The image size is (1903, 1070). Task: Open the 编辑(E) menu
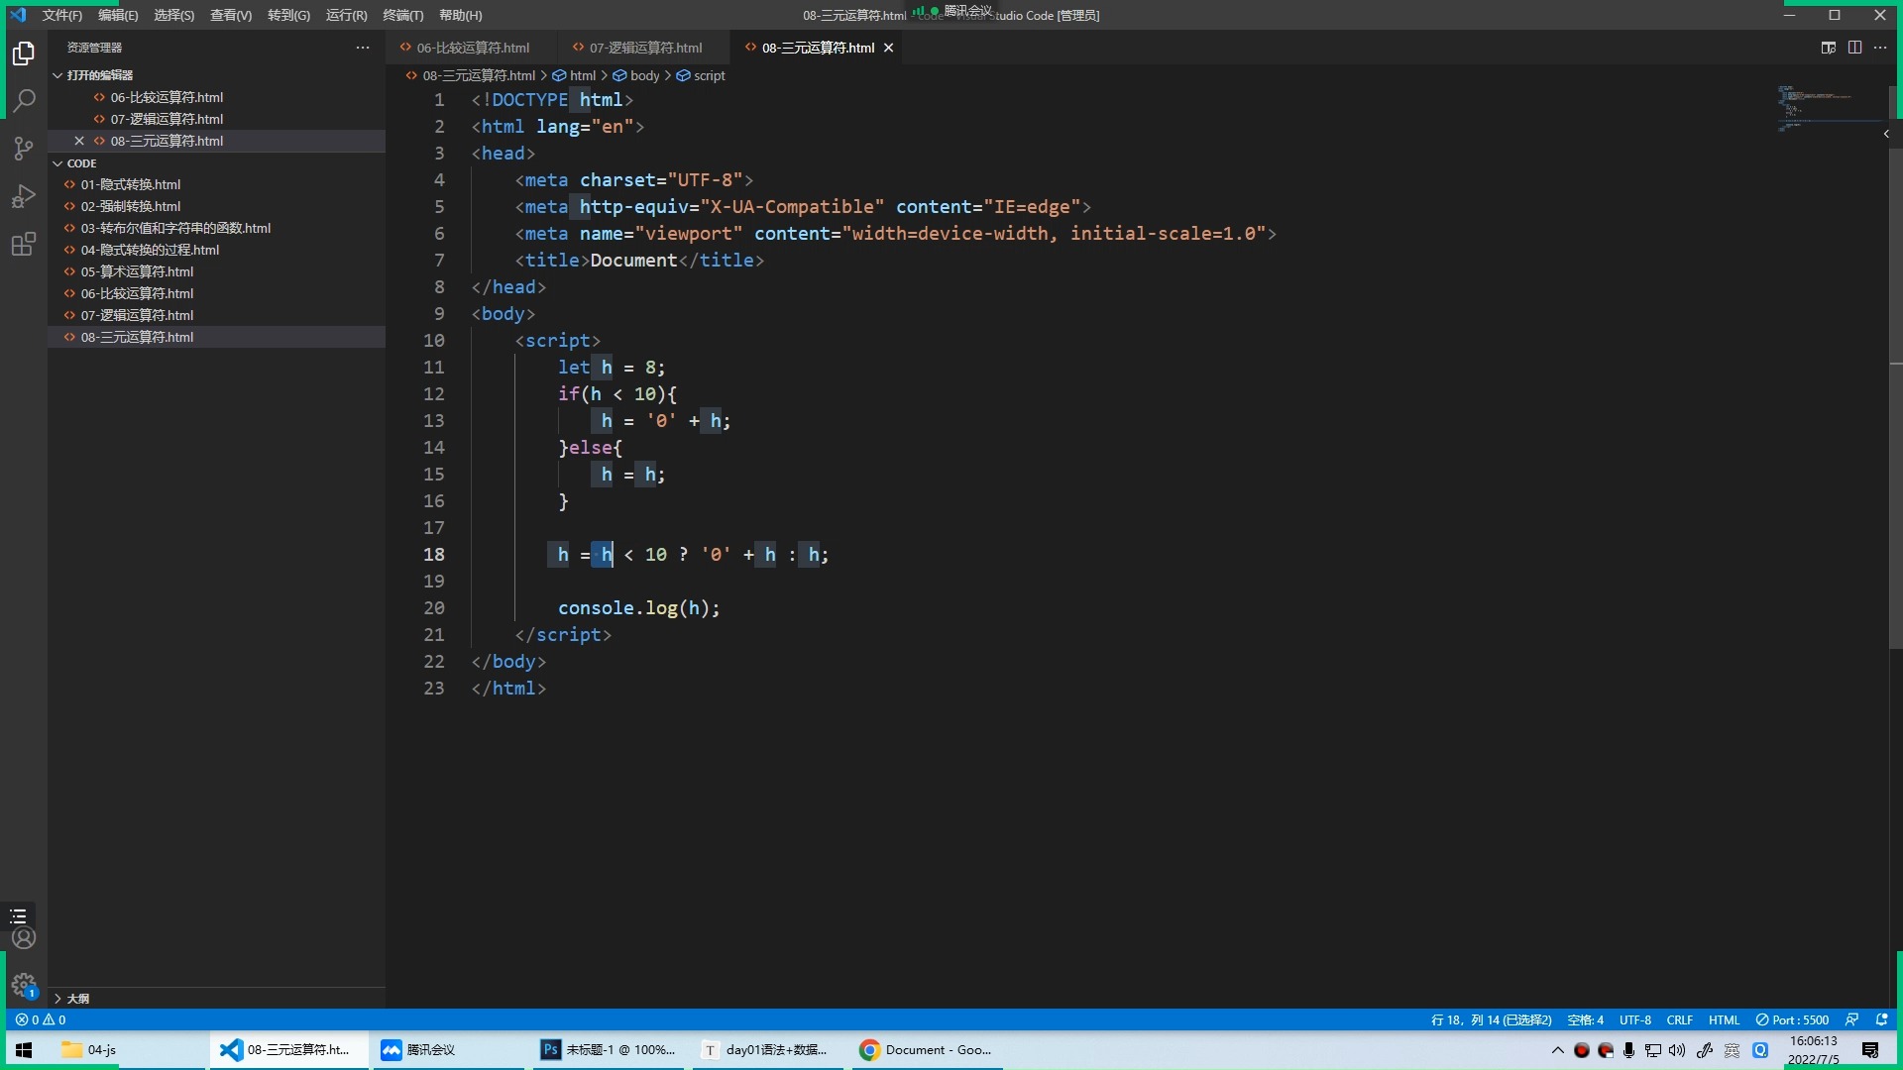pyautogui.click(x=118, y=15)
